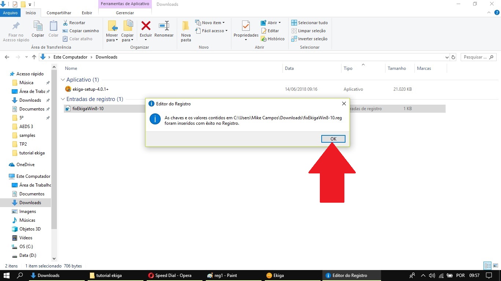501x281 pixels.
Task: Click the Histórico icon
Action: 264,39
